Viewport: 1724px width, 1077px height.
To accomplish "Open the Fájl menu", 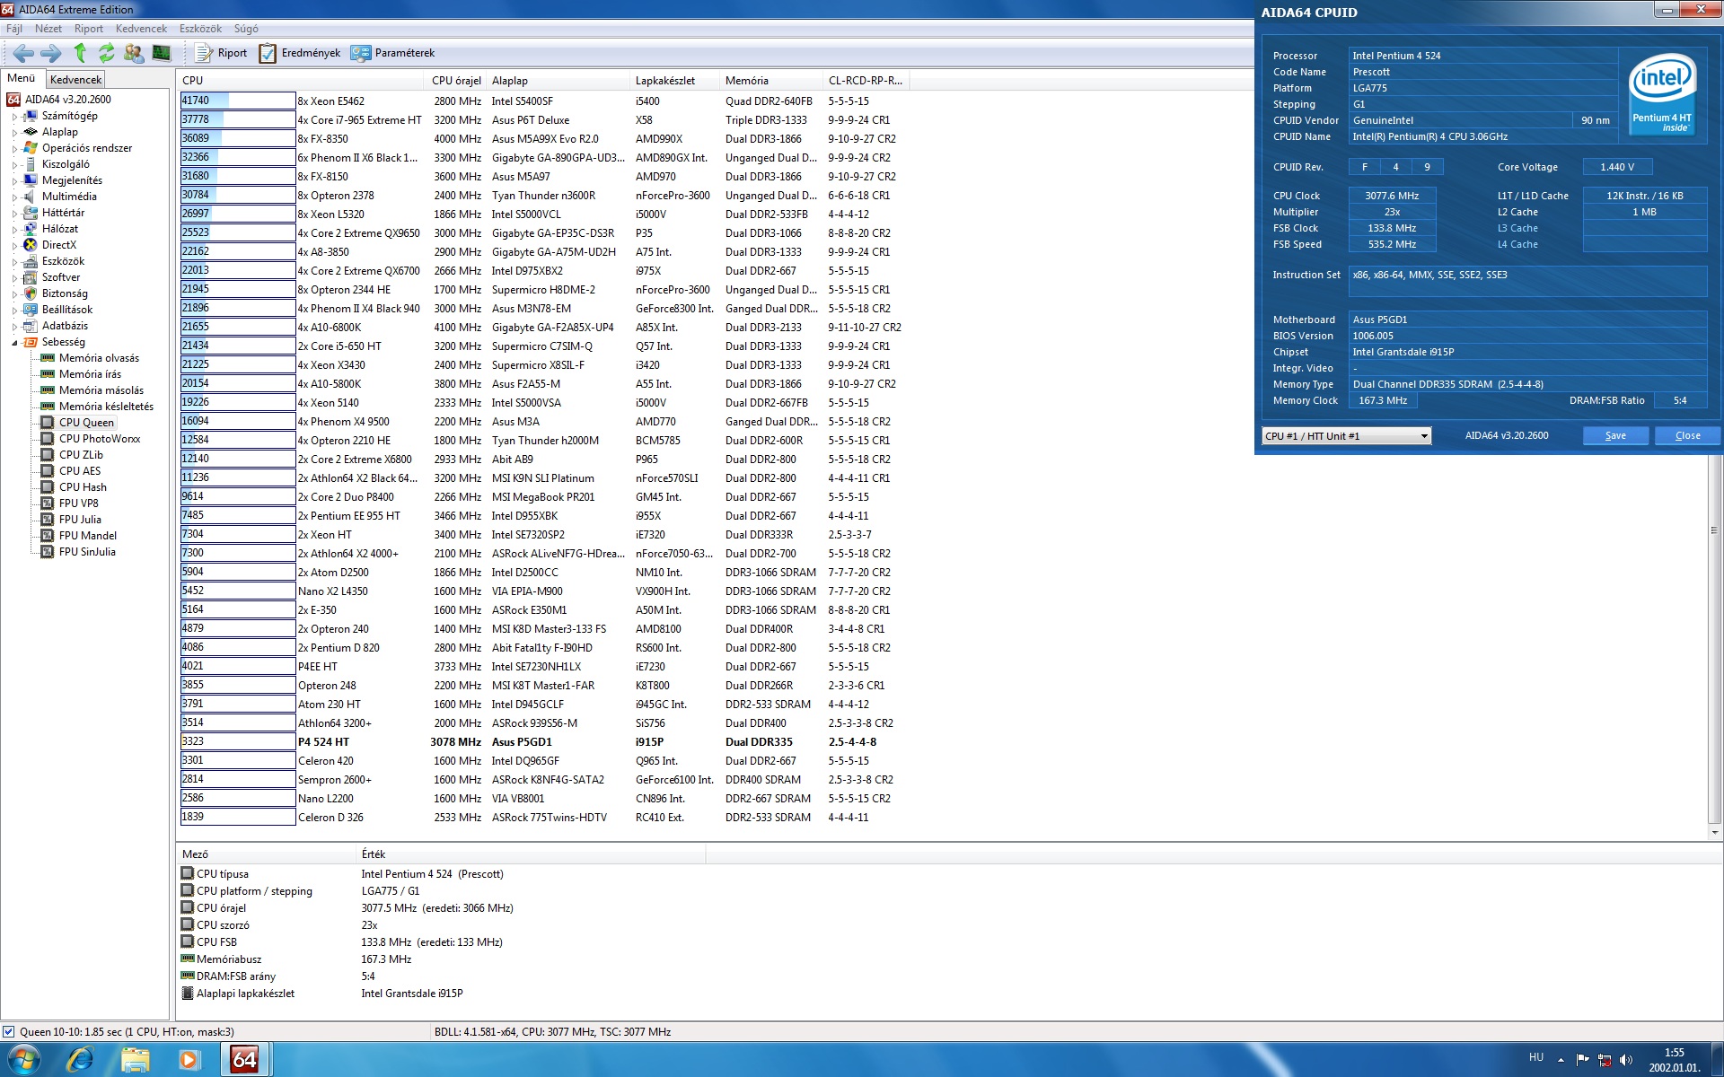I will tap(14, 29).
